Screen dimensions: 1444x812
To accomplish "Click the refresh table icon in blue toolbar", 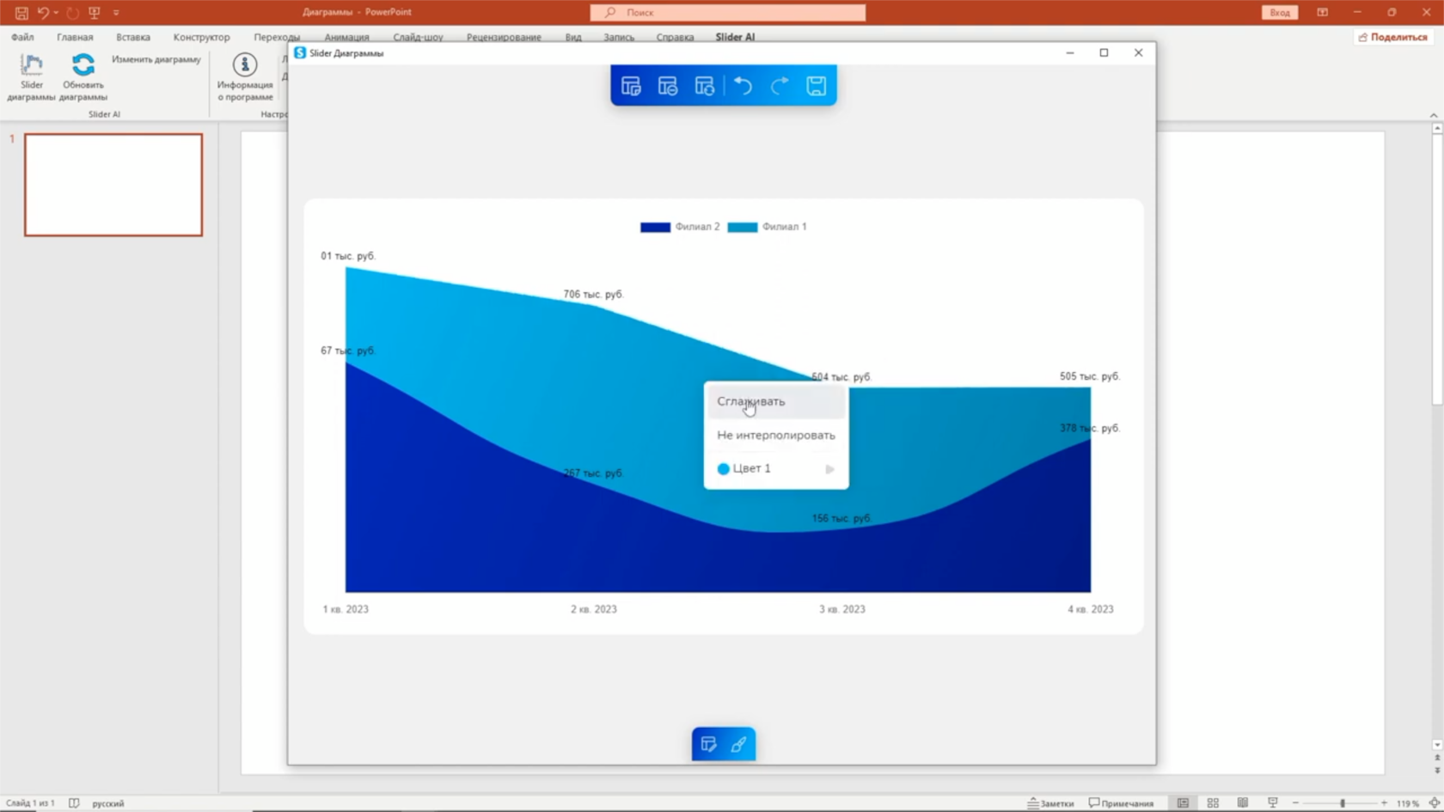I will 705,86.
